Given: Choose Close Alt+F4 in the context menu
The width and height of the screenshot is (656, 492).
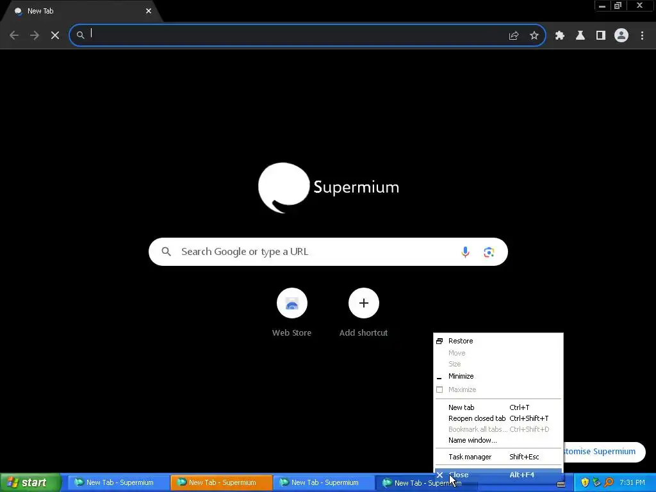Looking at the screenshot, I should pos(498,475).
